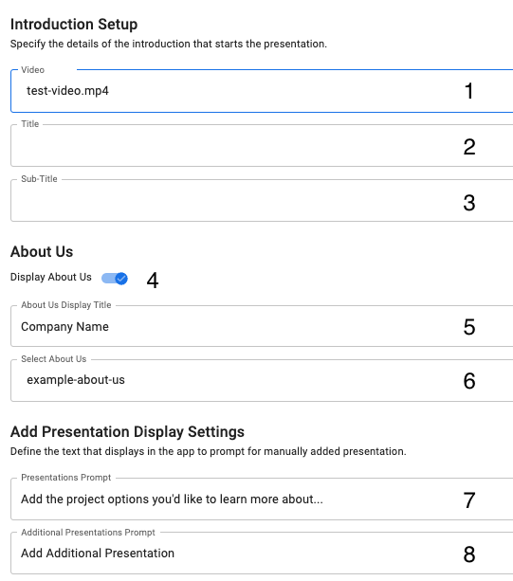Image resolution: width=513 pixels, height=581 pixels.
Task: Click the number 6 callout in Select About Us
Action: 469,381
